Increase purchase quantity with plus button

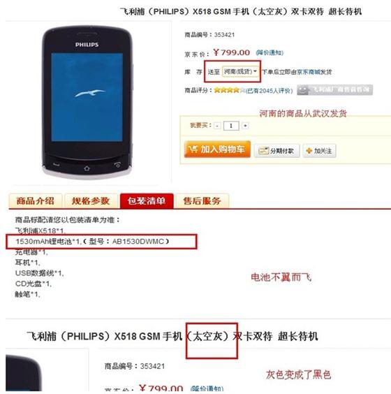click(245, 126)
